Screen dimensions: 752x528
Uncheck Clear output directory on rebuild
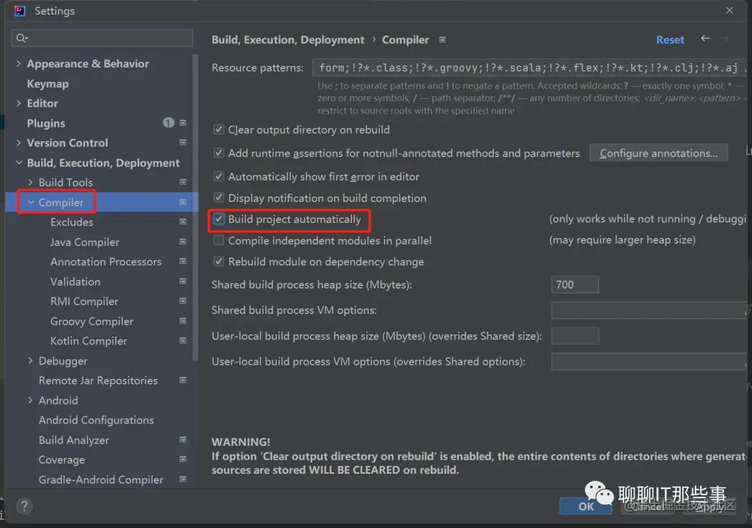click(219, 130)
